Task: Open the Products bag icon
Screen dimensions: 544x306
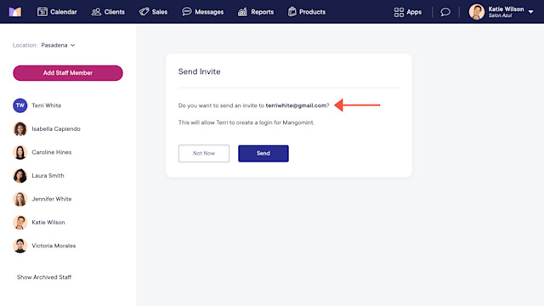Action: (x=292, y=12)
